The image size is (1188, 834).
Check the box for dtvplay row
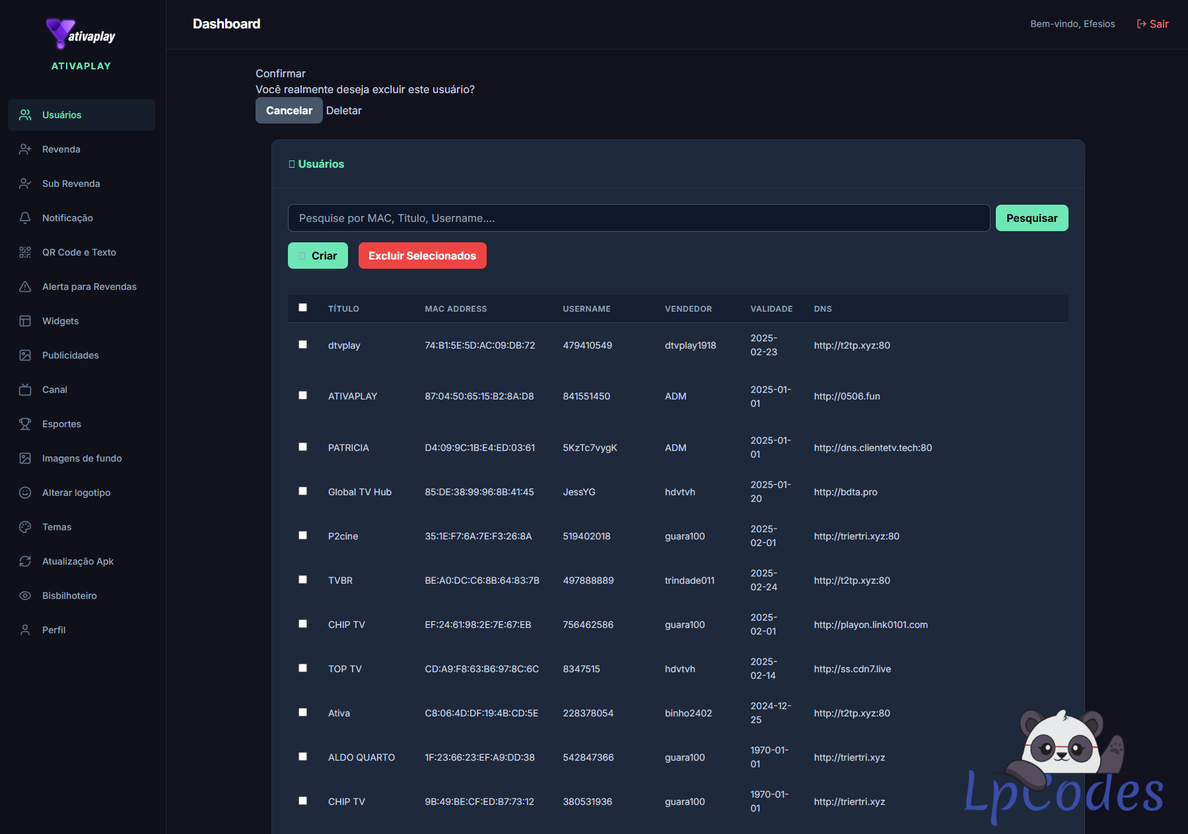click(303, 345)
